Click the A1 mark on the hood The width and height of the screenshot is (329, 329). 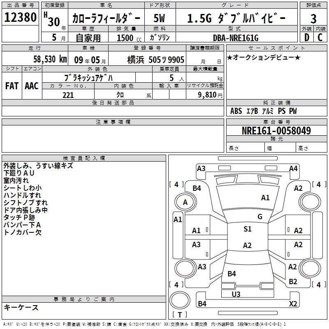point(265,198)
